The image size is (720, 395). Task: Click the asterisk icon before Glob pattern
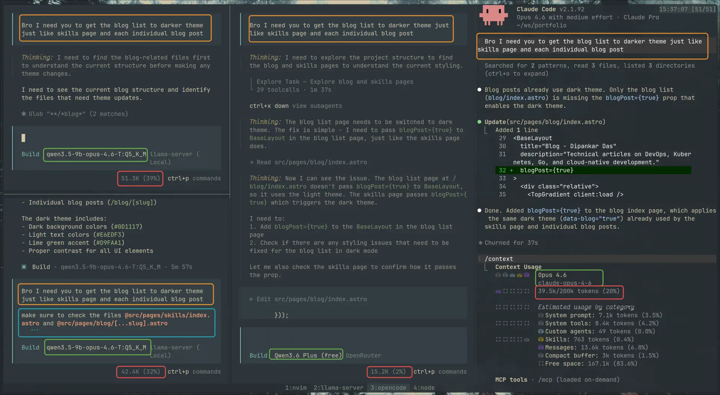(x=23, y=114)
